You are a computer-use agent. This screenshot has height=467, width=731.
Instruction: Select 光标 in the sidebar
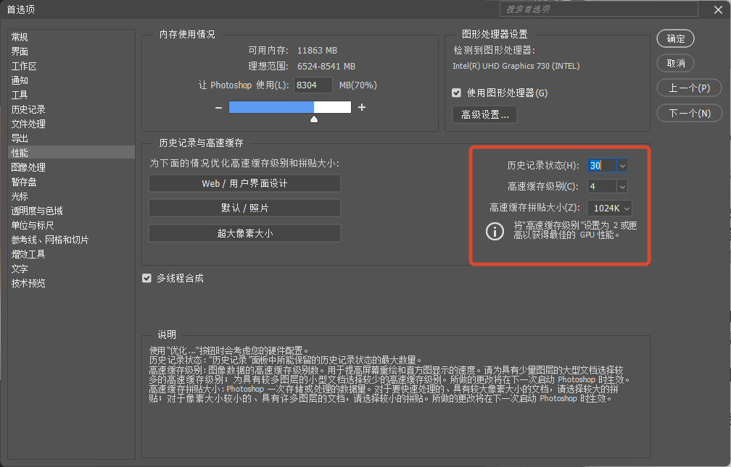(71, 196)
